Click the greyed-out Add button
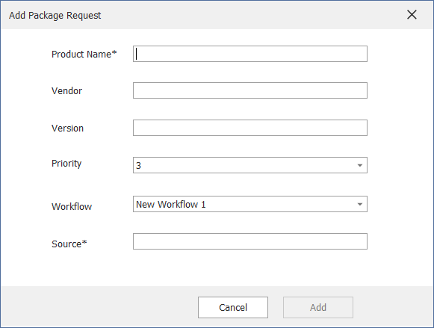Screen dimensions: 434x328 (317, 307)
